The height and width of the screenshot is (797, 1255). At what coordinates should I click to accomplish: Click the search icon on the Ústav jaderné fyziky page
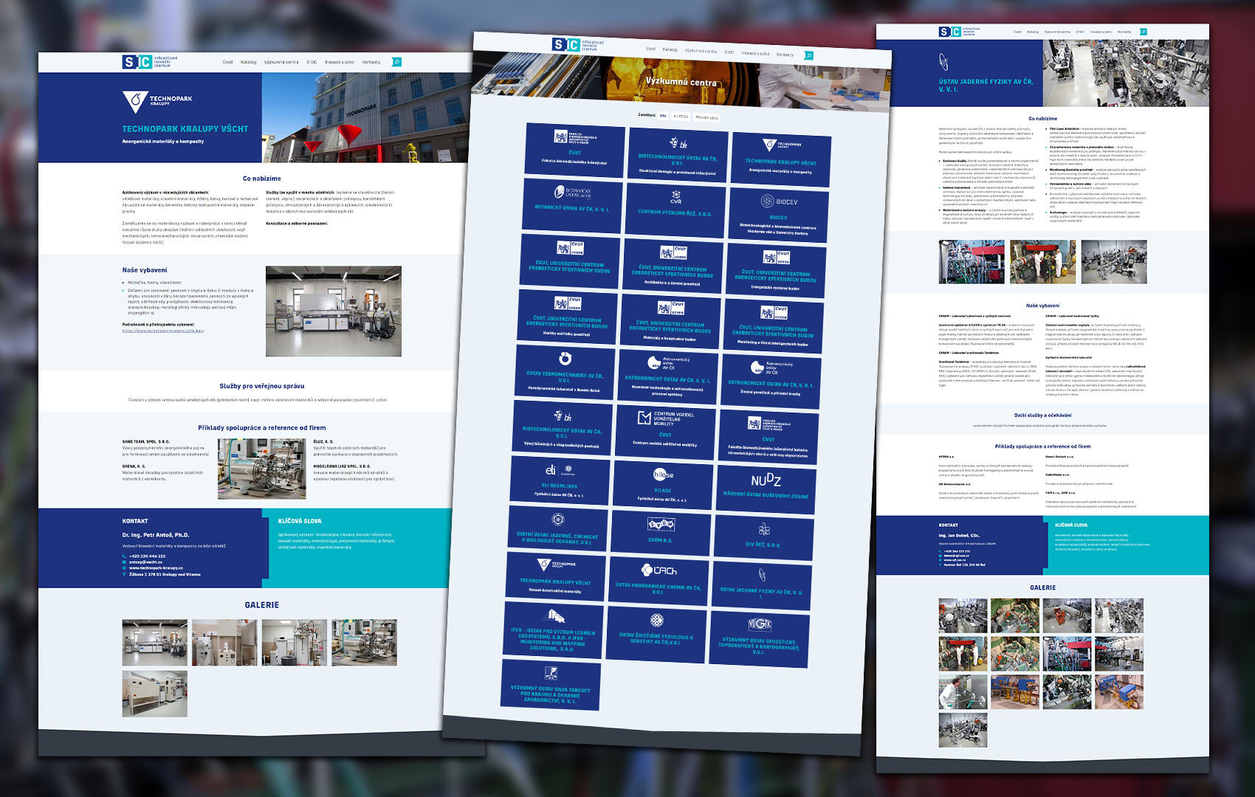click(1144, 32)
